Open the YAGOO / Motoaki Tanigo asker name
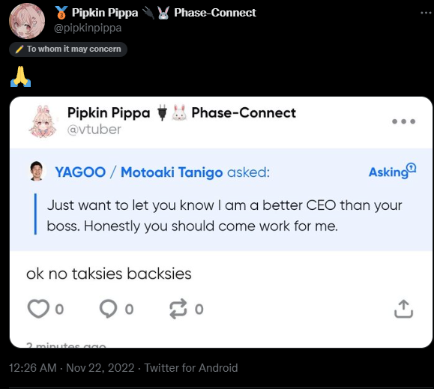The width and height of the screenshot is (434, 389). (139, 172)
